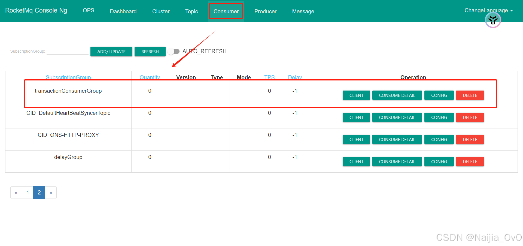Click the Mode column header
This screenshot has width=523, height=246.
click(244, 77)
